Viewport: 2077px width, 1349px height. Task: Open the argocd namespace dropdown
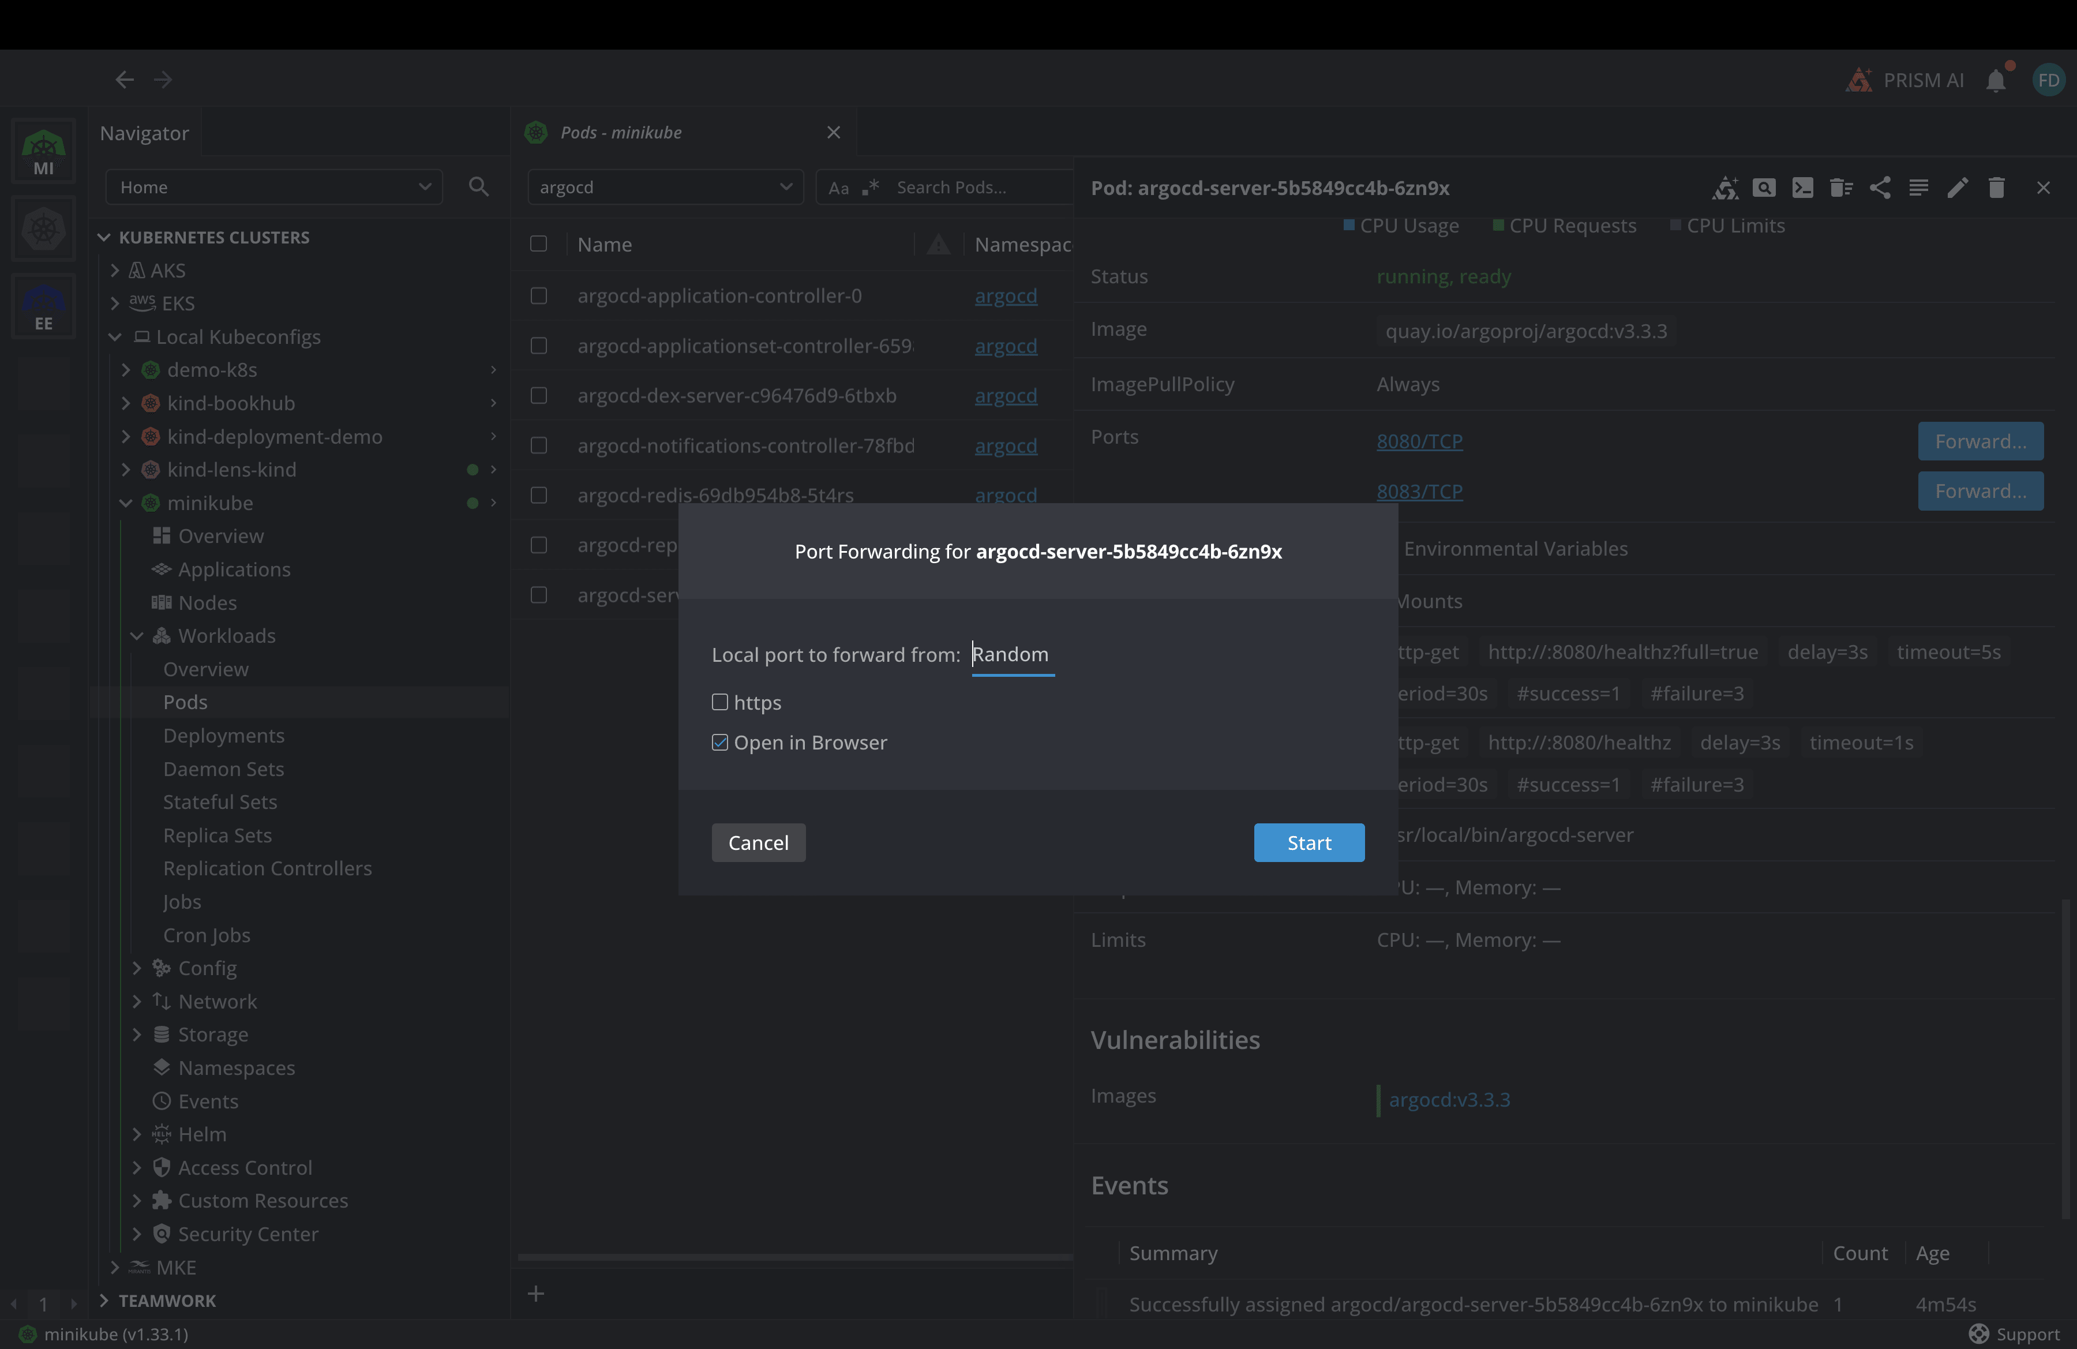pyautogui.click(x=665, y=188)
